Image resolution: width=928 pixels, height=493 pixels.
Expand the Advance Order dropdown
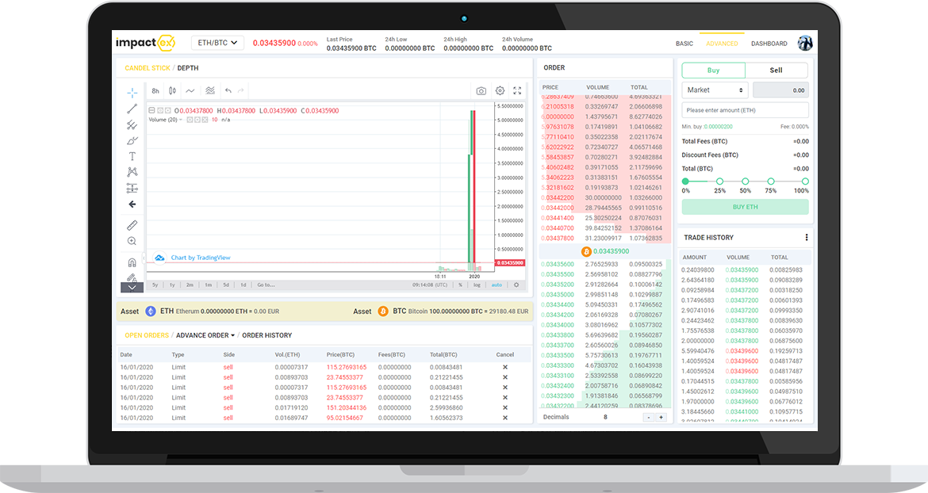tap(205, 335)
